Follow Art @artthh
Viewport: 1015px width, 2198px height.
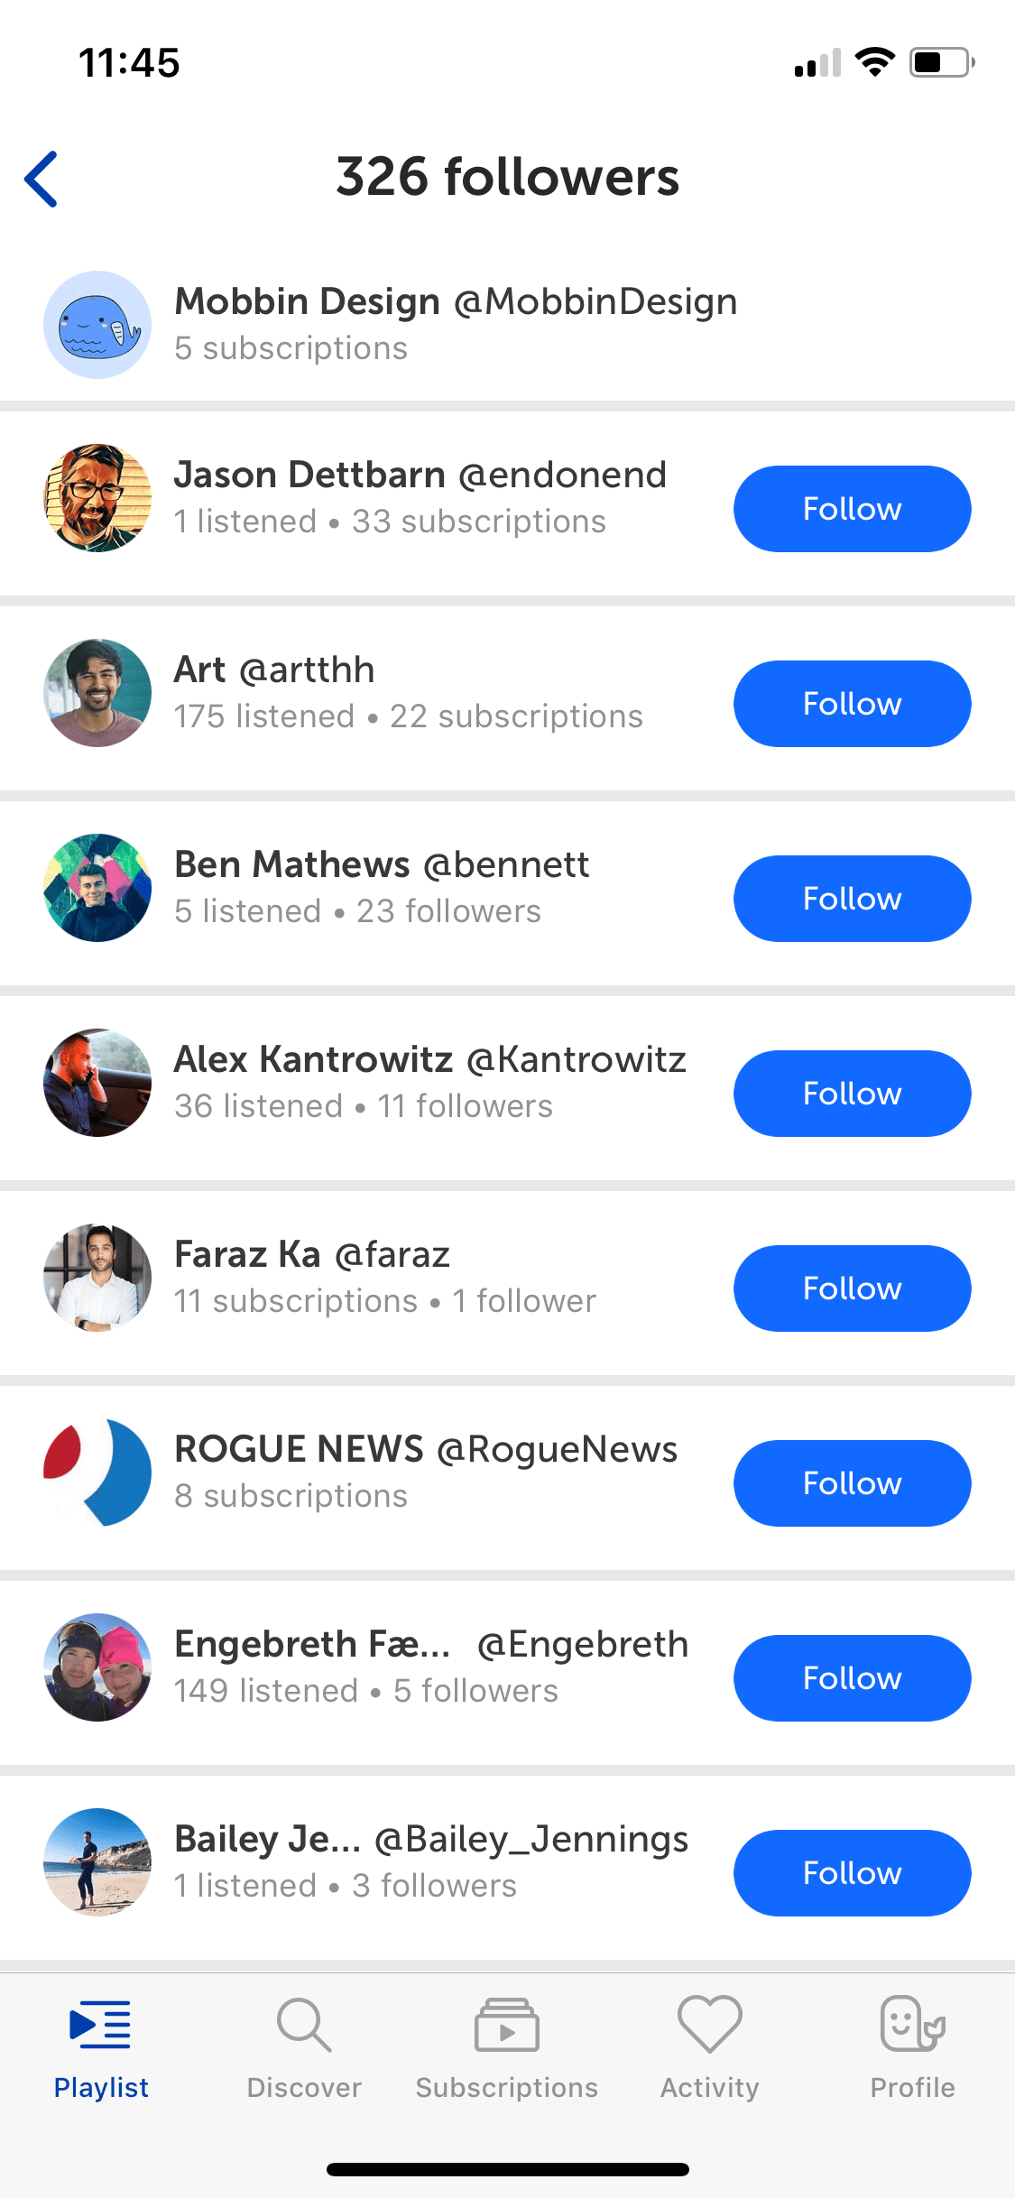tap(852, 704)
